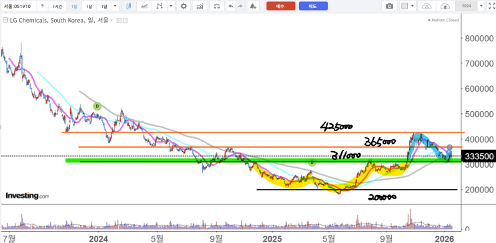This screenshot has height=243, width=496.
Task: Click the red 매수 buy button
Action: (x=280, y=6)
